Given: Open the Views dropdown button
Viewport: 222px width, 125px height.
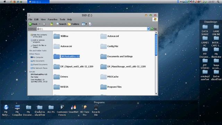Looking at the screenshot, I should coord(84,24).
